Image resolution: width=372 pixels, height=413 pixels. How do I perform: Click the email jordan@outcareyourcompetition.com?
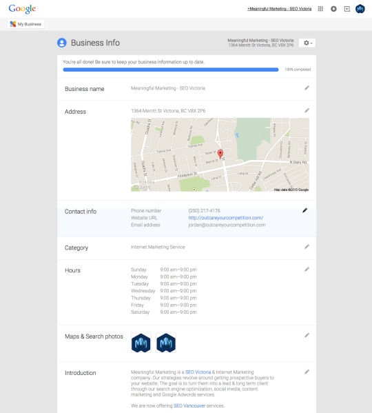[227, 225]
